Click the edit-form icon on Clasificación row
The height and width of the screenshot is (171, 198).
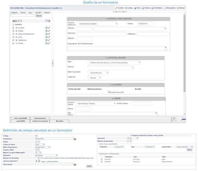tap(46, 40)
